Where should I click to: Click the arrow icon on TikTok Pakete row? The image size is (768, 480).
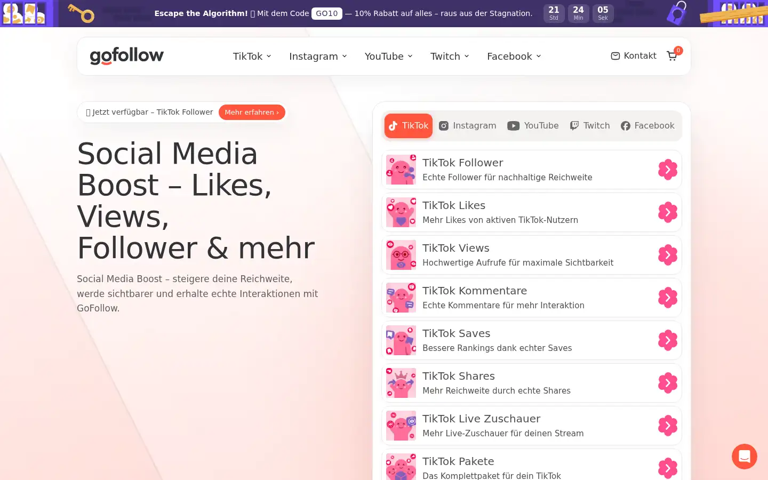click(x=668, y=468)
